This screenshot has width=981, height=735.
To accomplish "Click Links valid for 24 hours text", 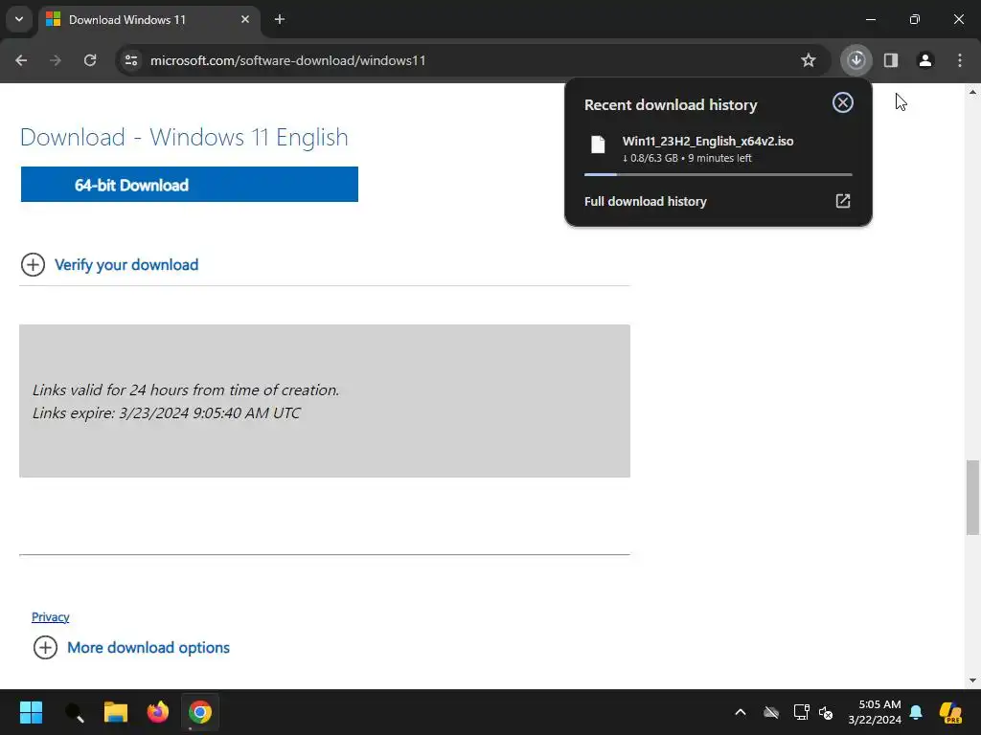I will coord(185,390).
